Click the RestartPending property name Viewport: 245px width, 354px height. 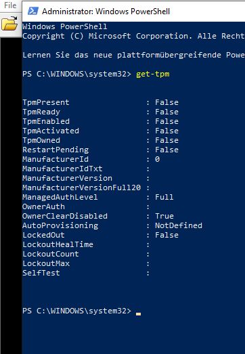55,150
